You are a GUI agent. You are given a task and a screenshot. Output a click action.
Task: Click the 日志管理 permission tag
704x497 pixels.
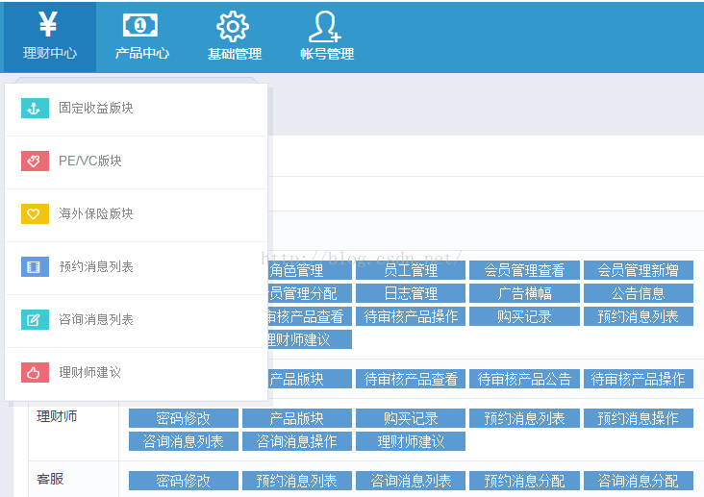pos(411,293)
